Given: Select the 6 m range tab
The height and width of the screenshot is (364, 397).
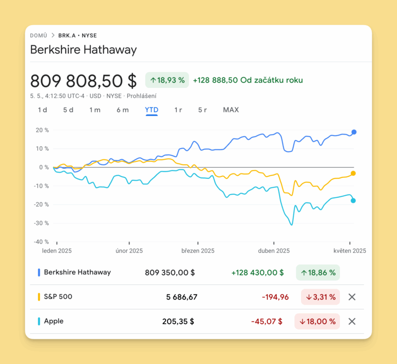Looking at the screenshot, I should [123, 110].
